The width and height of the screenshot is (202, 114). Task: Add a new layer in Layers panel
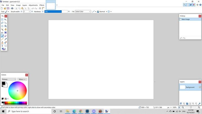(181, 104)
